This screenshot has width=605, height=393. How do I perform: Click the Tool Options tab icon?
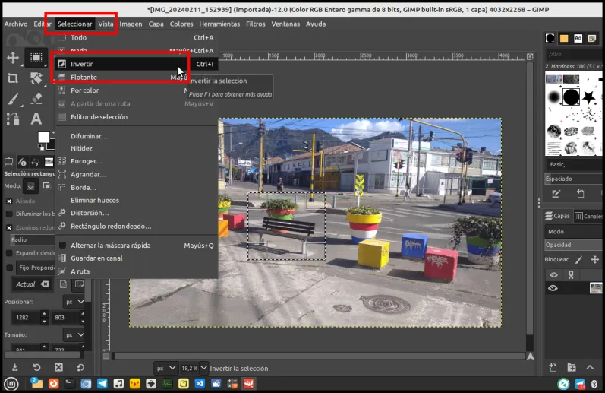coord(8,161)
